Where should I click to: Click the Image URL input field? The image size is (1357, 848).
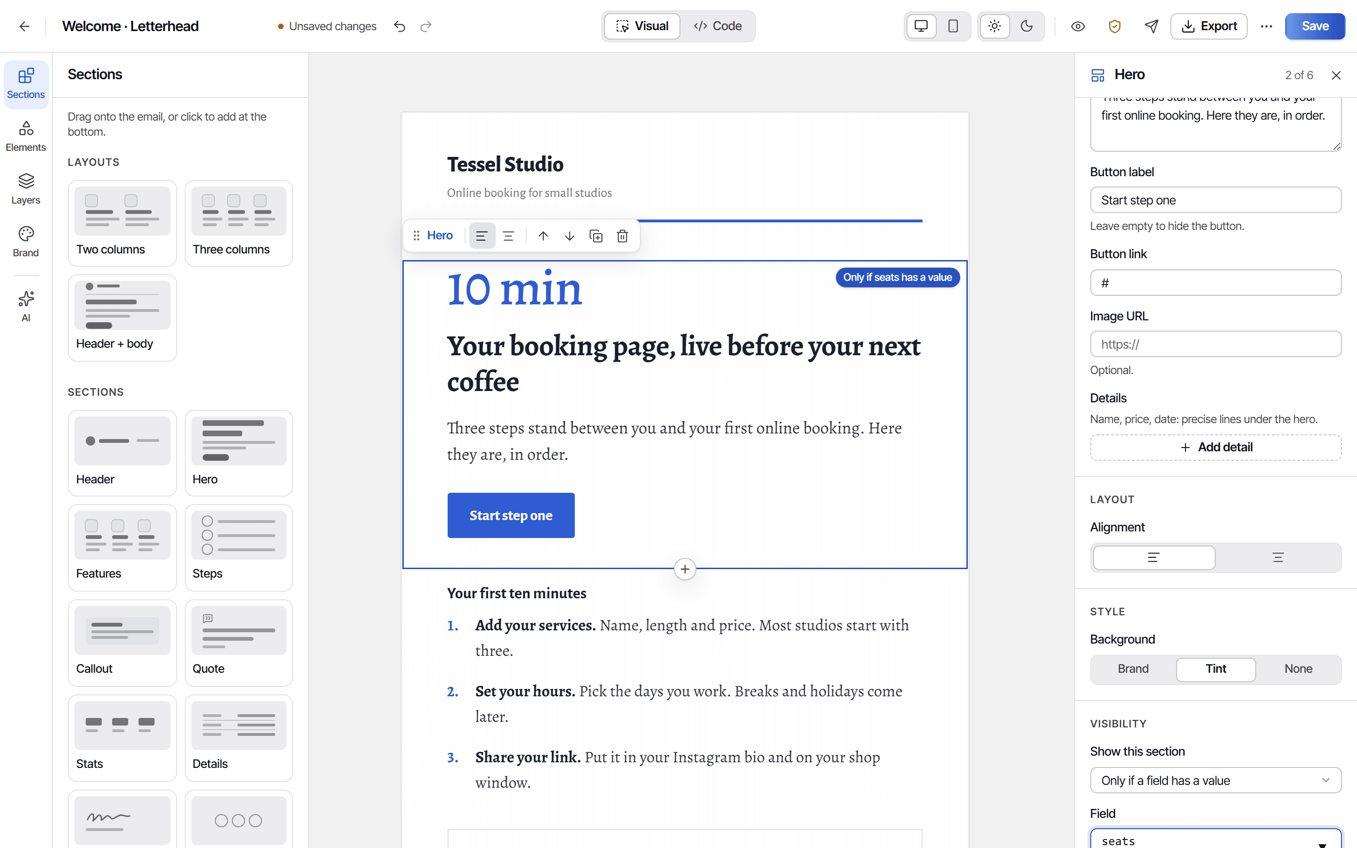(1216, 344)
